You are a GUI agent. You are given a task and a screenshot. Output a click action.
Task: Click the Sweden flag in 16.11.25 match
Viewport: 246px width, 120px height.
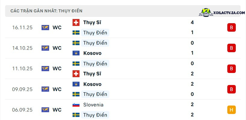[x=76, y=33]
